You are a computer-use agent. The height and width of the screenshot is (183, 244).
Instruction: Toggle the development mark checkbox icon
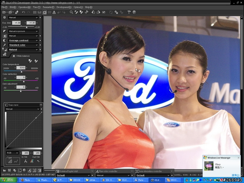(x=104, y=12)
